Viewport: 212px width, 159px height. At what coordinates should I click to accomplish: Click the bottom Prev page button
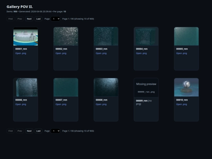[x=20, y=131]
